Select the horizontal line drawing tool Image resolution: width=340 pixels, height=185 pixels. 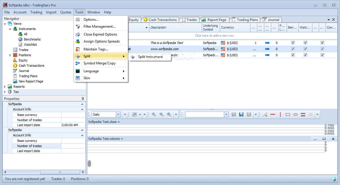(x=273, y=114)
